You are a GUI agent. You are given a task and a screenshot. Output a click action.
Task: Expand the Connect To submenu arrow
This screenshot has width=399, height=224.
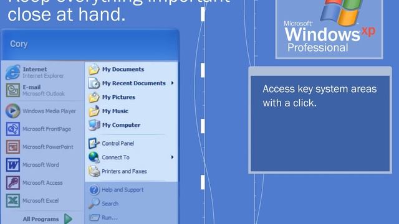coord(173,157)
